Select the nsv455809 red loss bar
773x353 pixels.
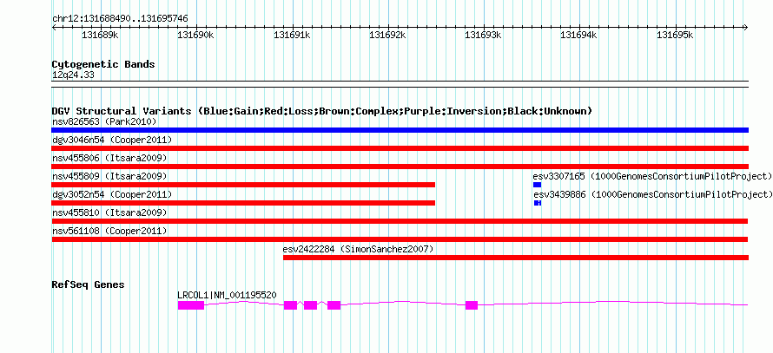point(243,185)
